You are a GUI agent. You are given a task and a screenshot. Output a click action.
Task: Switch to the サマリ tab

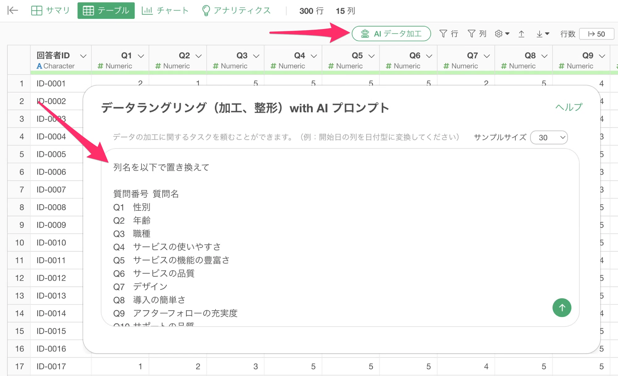(x=50, y=11)
